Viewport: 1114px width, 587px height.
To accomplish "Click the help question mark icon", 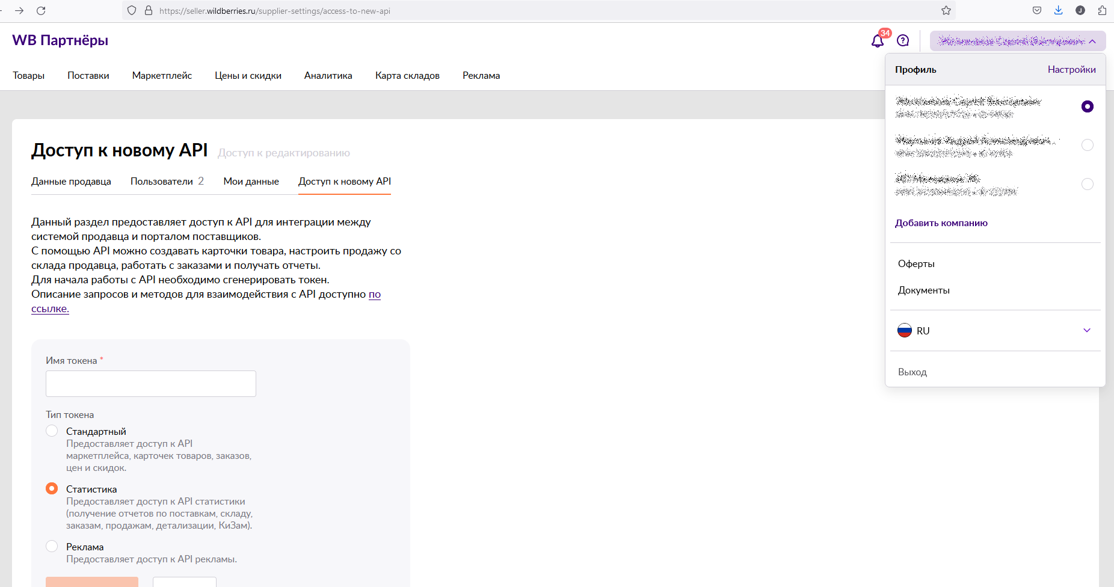I will 903,40.
